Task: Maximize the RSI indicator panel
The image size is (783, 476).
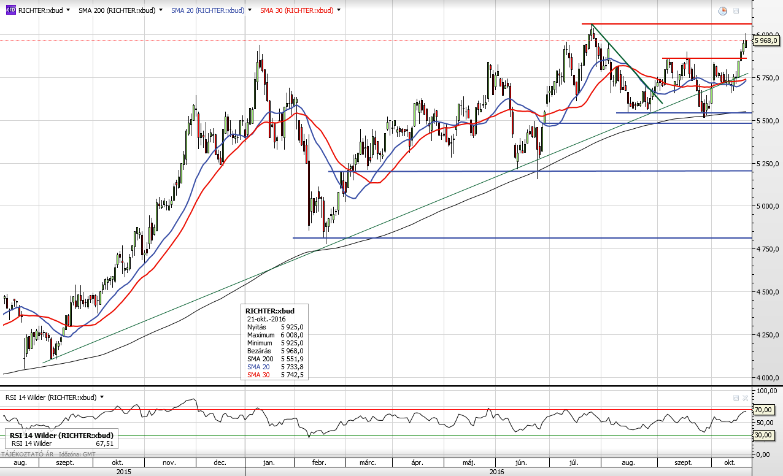Action: pos(736,397)
